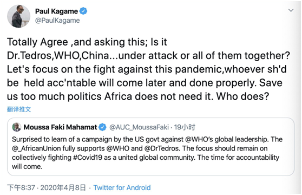The height and width of the screenshot is (195, 302).
Task: Open the 2020年4月8日 tweet date
Action: point(63,187)
